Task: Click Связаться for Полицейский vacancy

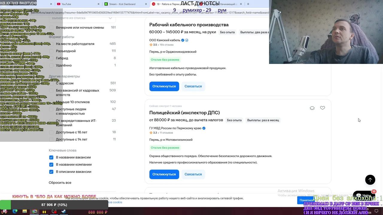Action: 193,174
